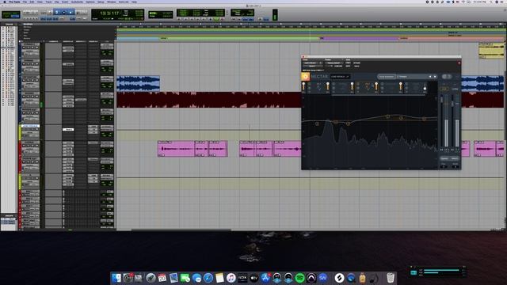507x285 pixels.
Task: Select EQ node 1 in Nectar
Action: point(317,123)
